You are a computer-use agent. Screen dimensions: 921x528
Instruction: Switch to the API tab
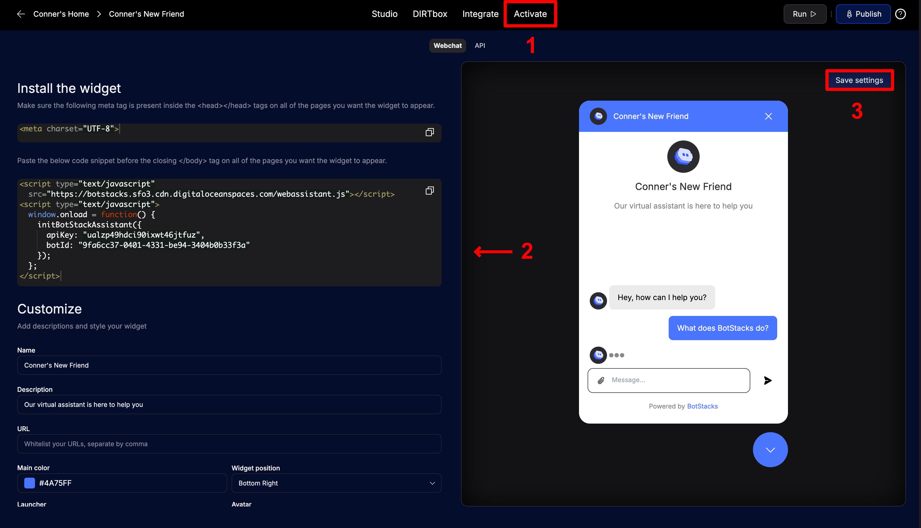(480, 46)
